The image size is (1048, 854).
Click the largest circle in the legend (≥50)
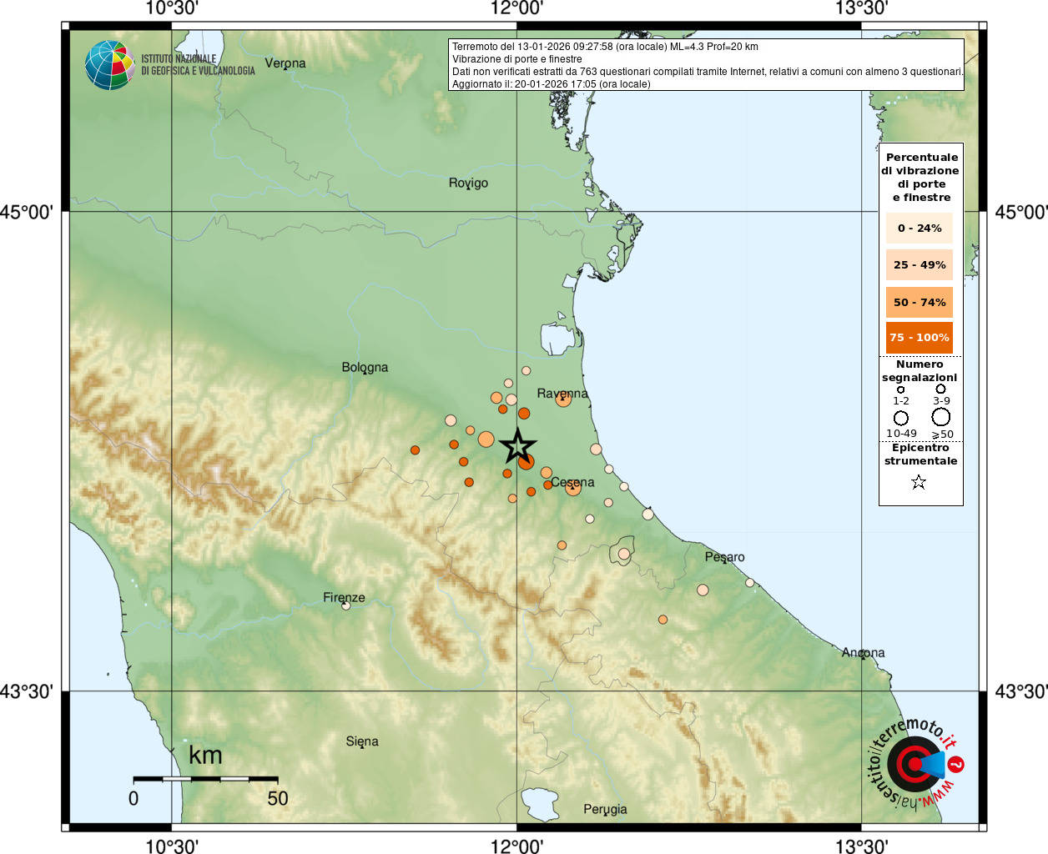pos(941,417)
